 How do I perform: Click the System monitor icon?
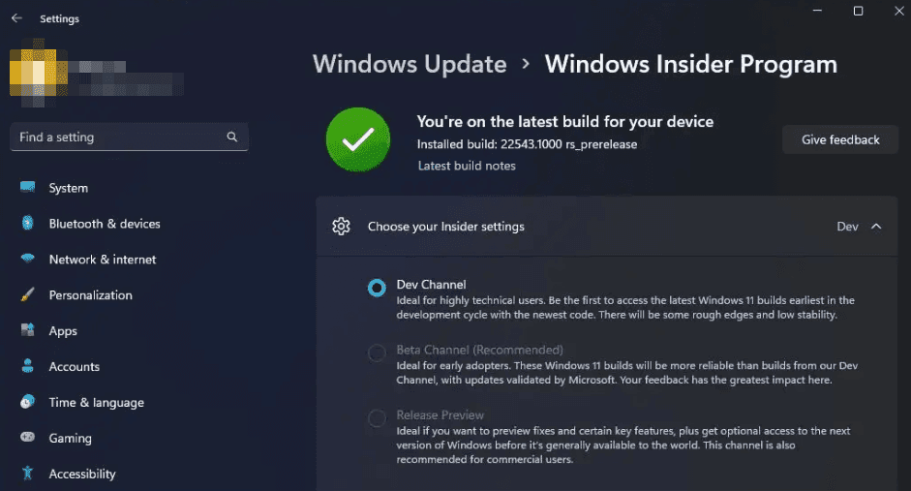click(27, 187)
